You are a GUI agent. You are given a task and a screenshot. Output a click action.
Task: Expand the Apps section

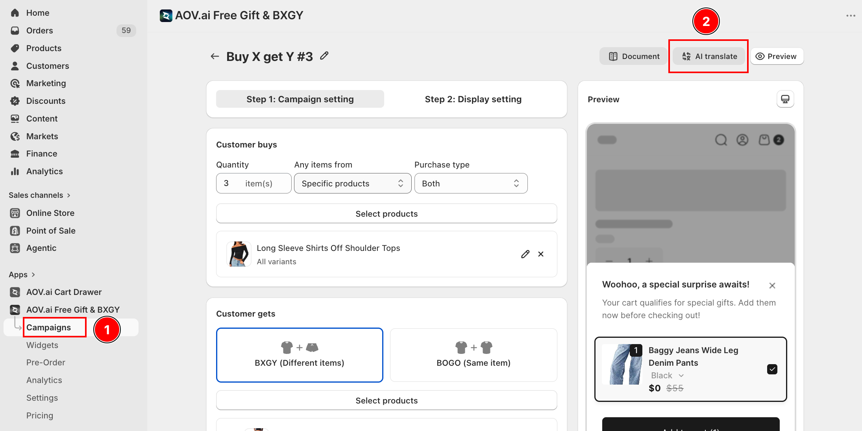(x=22, y=274)
